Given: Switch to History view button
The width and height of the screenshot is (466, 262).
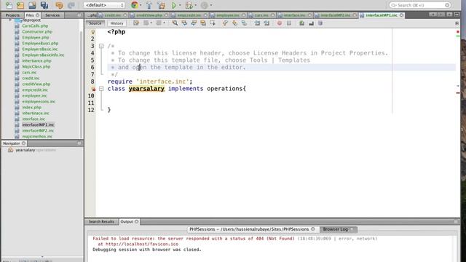Looking at the screenshot, I should pos(116,23).
